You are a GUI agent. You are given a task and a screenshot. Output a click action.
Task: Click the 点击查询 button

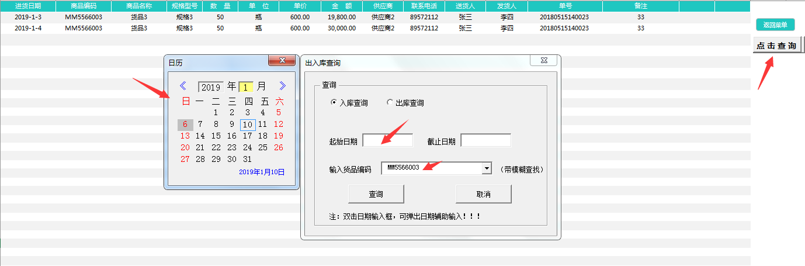tap(776, 46)
